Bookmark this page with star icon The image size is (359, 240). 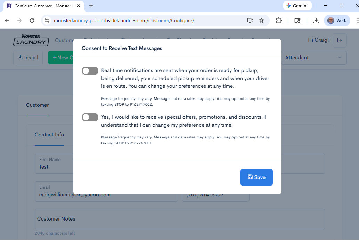pyautogui.click(x=261, y=20)
